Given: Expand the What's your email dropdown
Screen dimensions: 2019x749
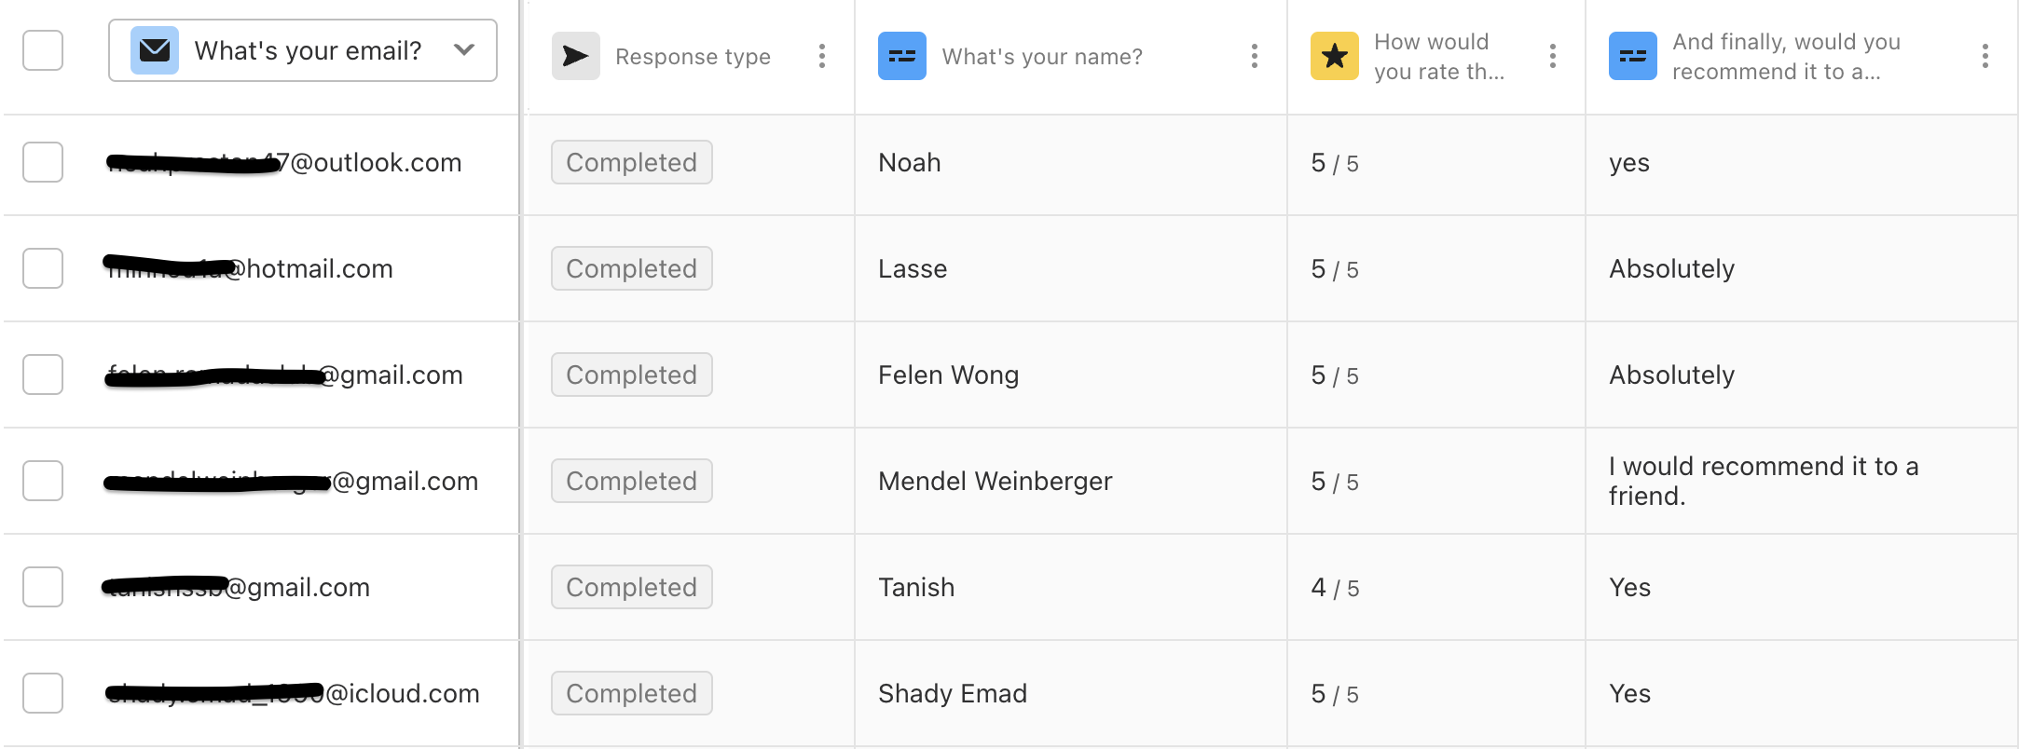Looking at the screenshot, I should pos(464,50).
